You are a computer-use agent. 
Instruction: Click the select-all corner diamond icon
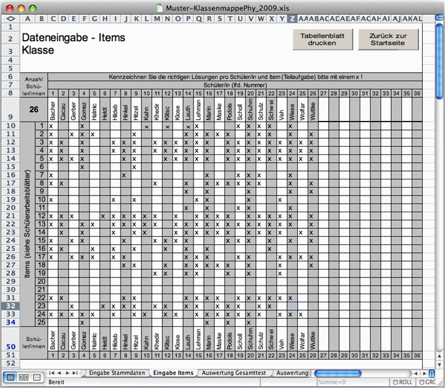click(11, 19)
